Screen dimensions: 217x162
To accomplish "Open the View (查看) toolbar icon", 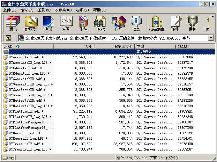I will [66, 23].
